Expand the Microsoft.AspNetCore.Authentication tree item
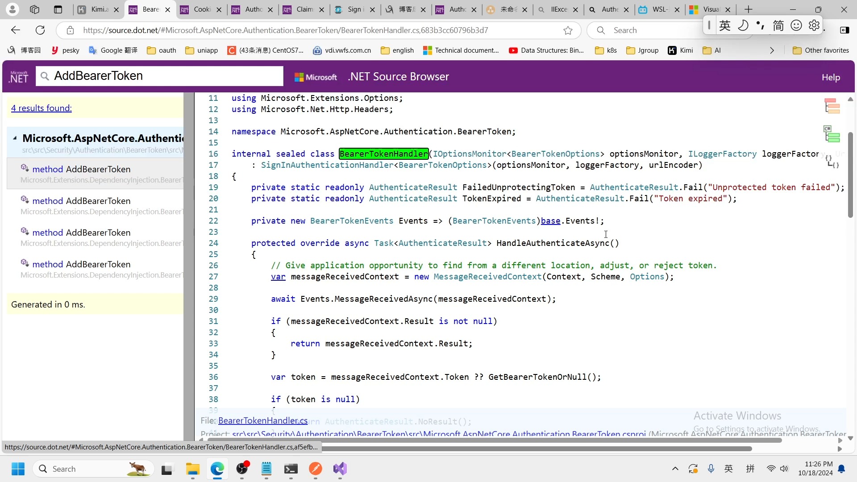Image resolution: width=857 pixels, height=482 pixels. (15, 139)
